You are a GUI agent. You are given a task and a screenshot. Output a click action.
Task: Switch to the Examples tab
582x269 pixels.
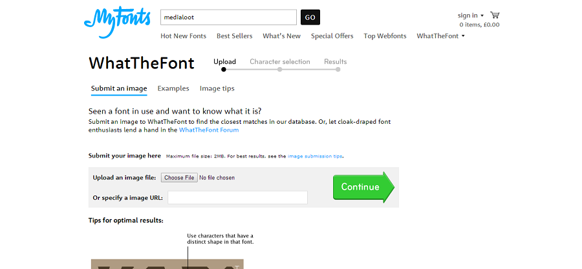coord(173,88)
